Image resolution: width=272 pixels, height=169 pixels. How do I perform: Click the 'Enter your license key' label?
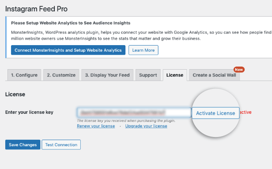[29, 112]
